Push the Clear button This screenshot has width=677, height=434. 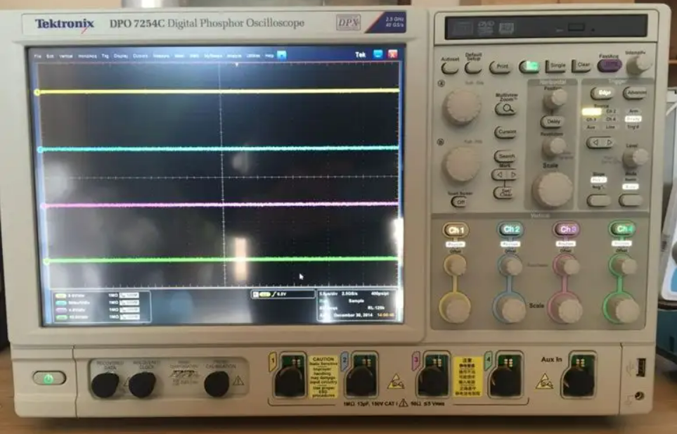581,65
